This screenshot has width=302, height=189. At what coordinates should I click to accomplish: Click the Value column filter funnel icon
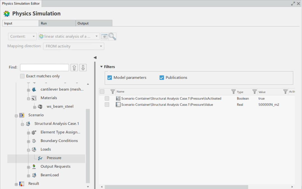[x=254, y=92]
